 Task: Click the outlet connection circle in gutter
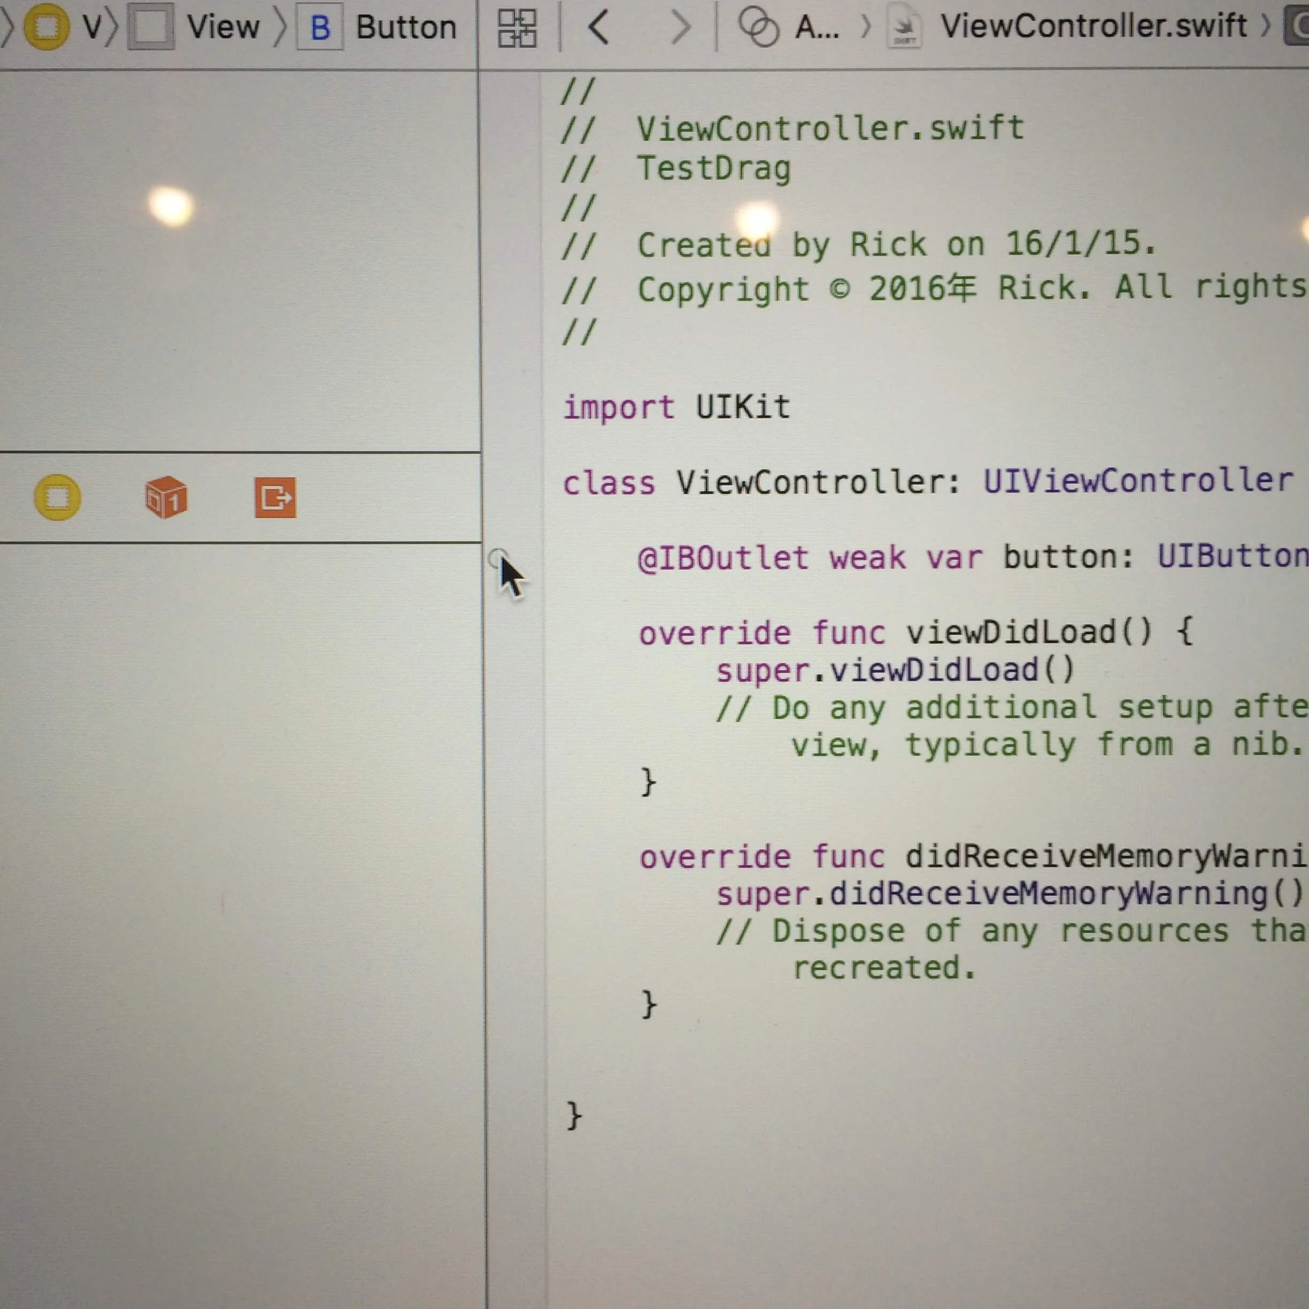tap(497, 559)
